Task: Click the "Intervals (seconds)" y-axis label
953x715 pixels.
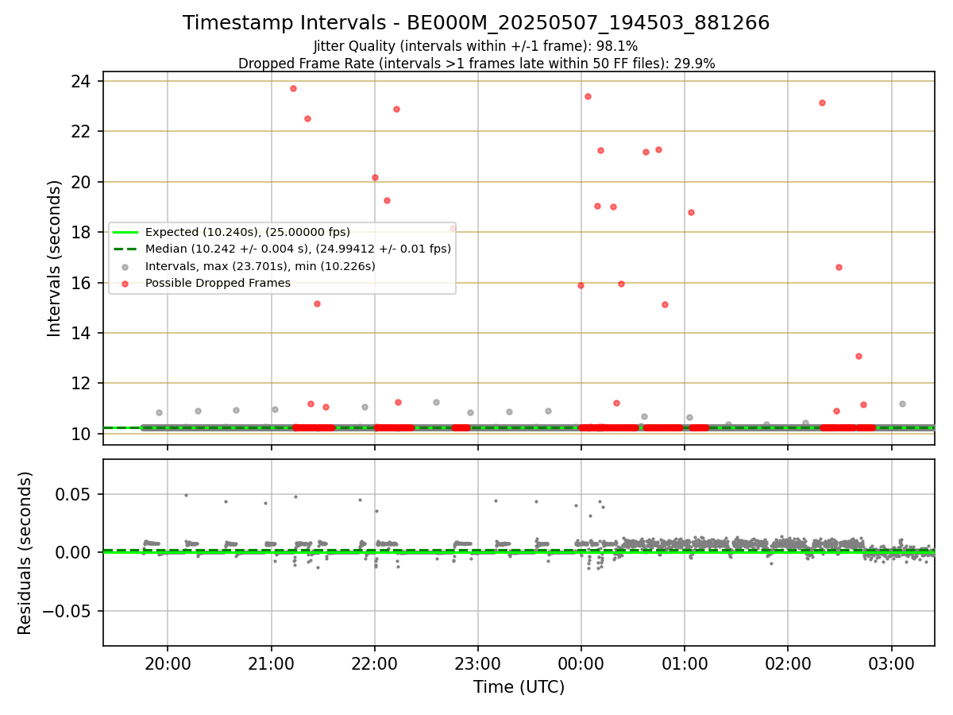Action: 54,258
